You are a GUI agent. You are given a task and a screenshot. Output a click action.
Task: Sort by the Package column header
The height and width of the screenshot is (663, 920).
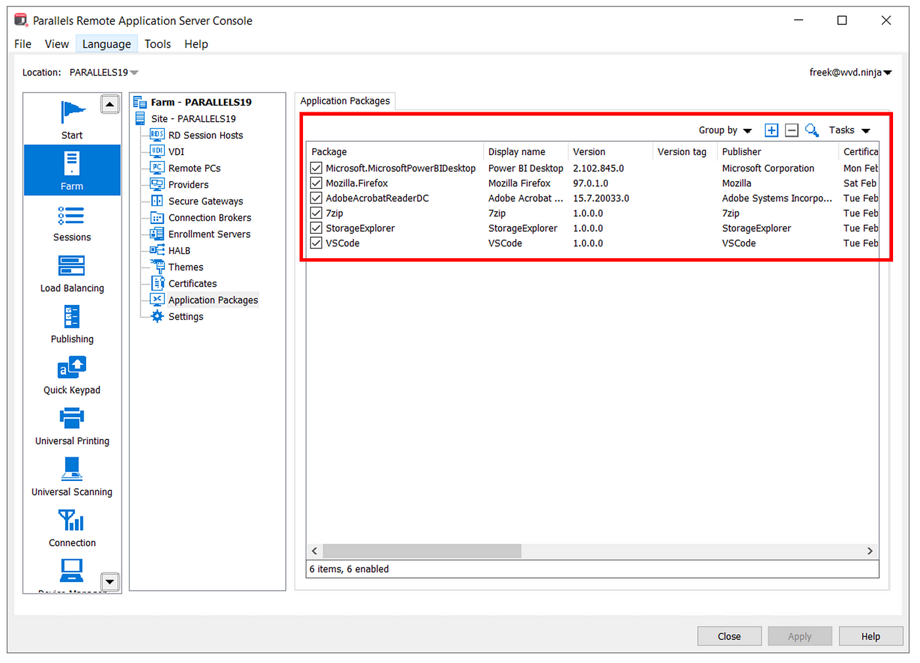click(x=395, y=152)
